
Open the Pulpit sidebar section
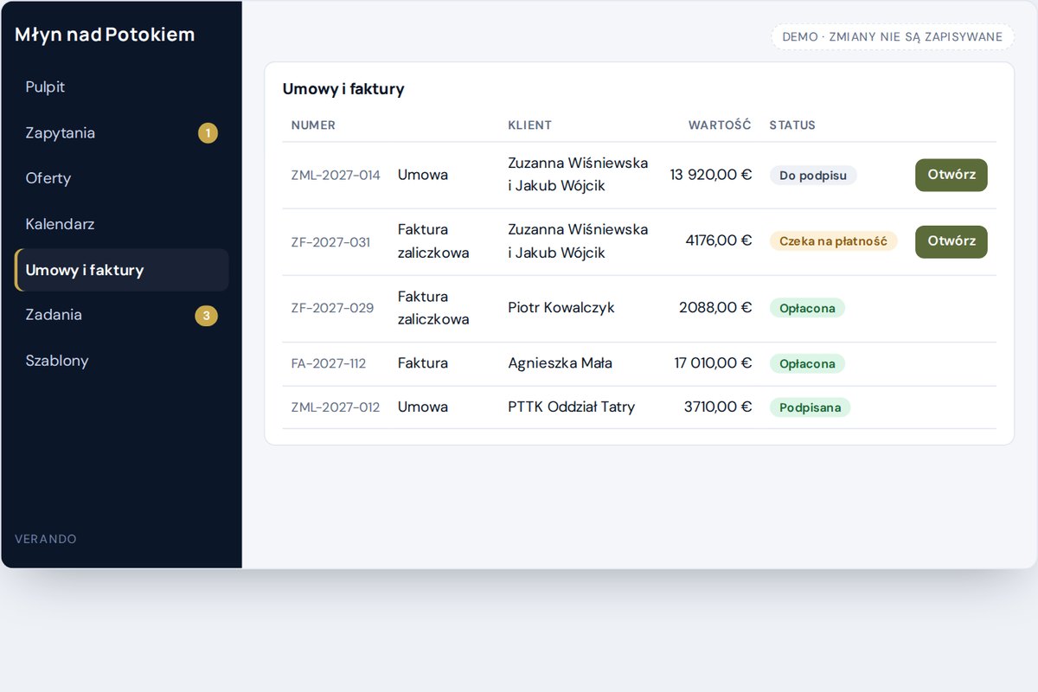pos(121,87)
